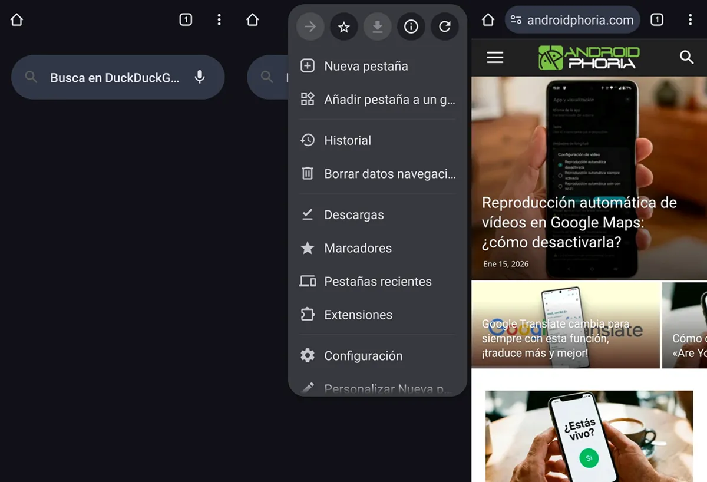707x482 pixels.
Task: Open Configuración from the Chrome menu
Action: pyautogui.click(x=363, y=355)
